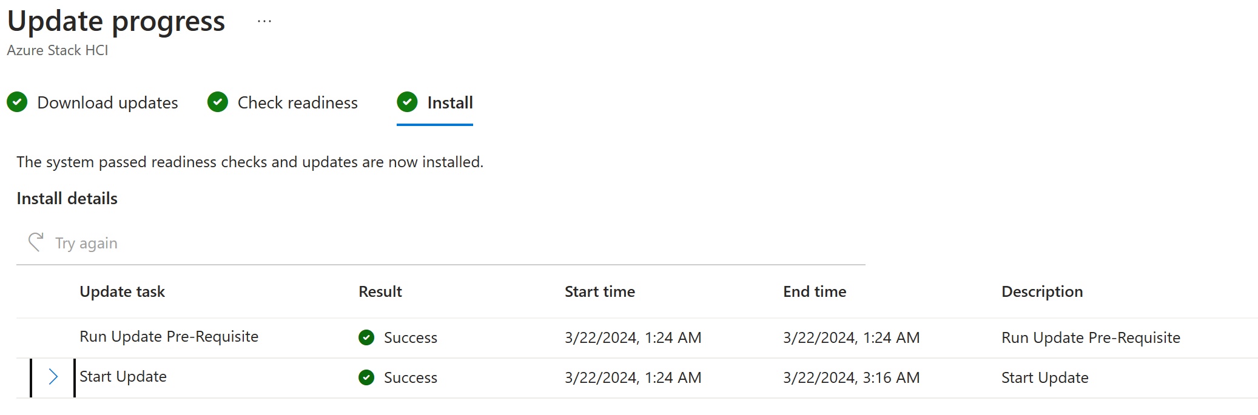Click success icon in Run Update Pre-Requisite row
This screenshot has height=415, width=1258.
366,337
